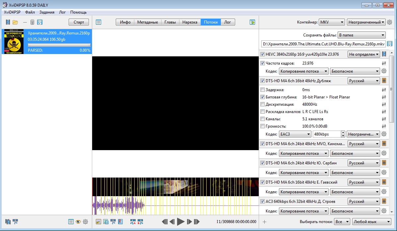Click the eye preview icon below task list

(x=78, y=222)
